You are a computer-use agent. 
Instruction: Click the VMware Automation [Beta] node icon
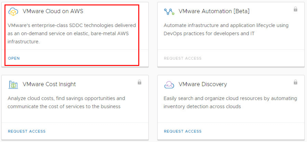169,12
